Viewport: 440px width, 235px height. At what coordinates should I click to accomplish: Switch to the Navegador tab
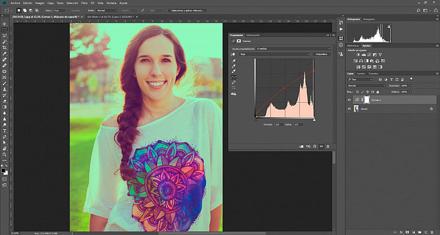(369, 19)
